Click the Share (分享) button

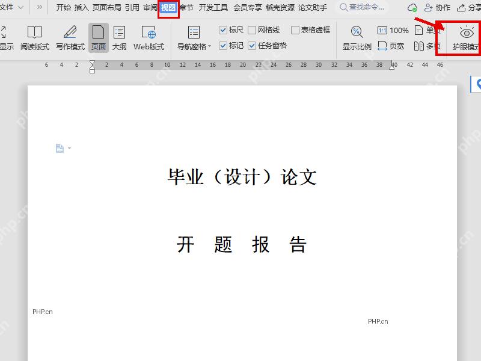point(468,7)
